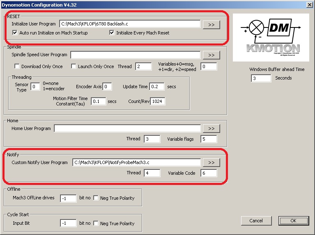Edit the Notify Thread field
Image resolution: width=315 pixels, height=235 pixels.
tap(152, 173)
